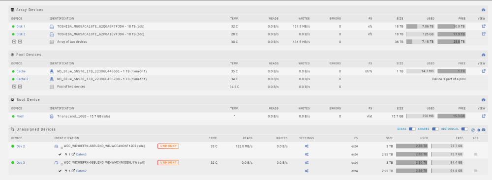
Task: Click the Dev 2 disk icon
Action: [57, 146]
